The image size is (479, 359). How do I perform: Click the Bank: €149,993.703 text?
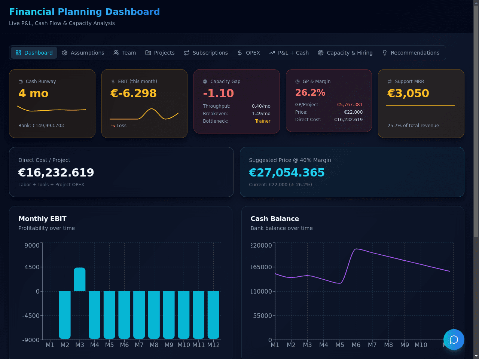tap(41, 126)
